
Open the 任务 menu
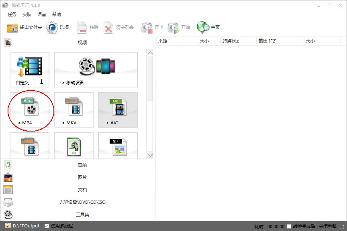(11, 14)
